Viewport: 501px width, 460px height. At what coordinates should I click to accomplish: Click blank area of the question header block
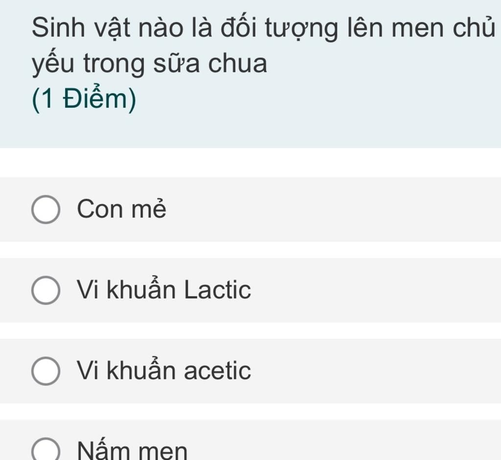tap(342, 108)
